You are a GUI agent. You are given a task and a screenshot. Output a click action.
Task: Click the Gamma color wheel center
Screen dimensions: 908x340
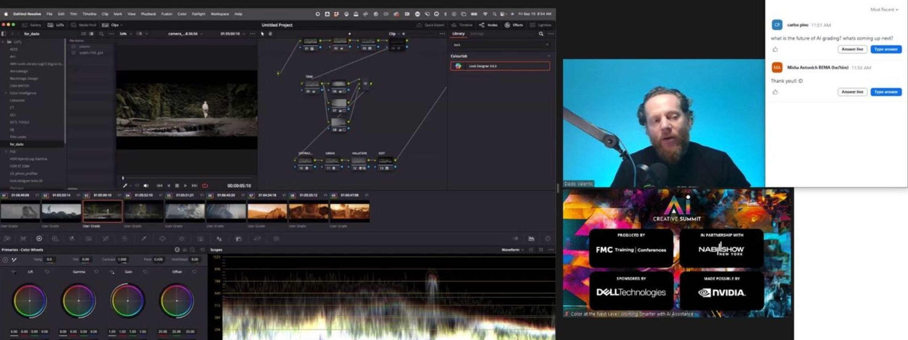coord(79,301)
